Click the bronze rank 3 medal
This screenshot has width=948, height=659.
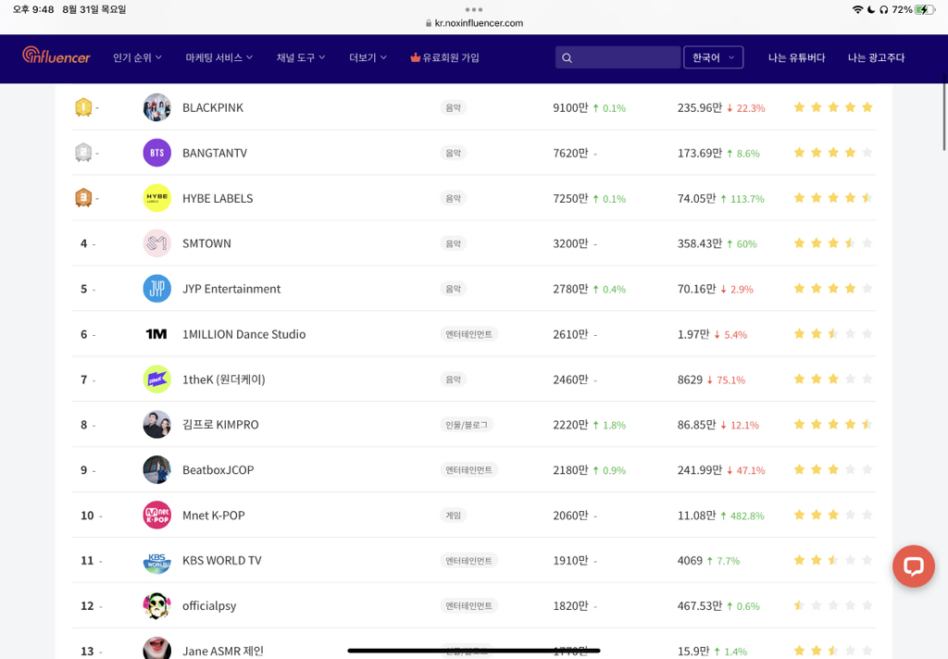tap(83, 198)
